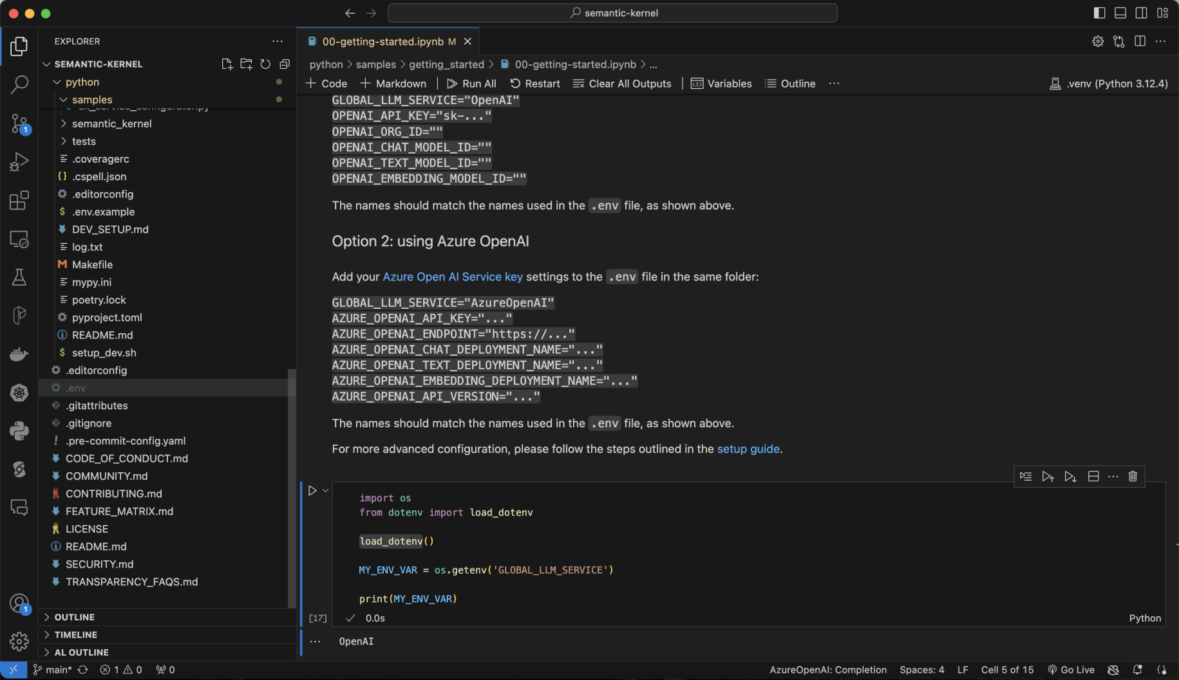Run the import os code cell

[x=312, y=491]
